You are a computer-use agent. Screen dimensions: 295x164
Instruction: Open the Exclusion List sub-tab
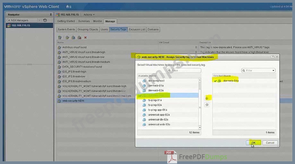[137, 30]
